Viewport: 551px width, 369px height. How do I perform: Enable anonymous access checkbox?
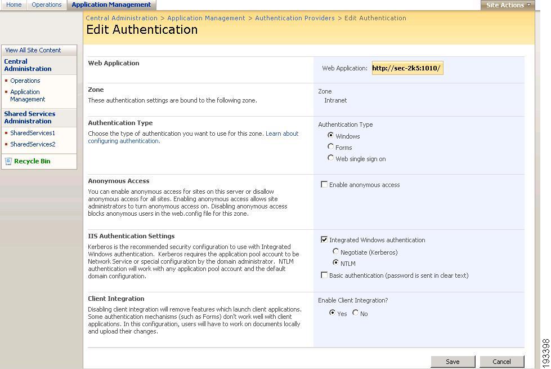point(324,184)
